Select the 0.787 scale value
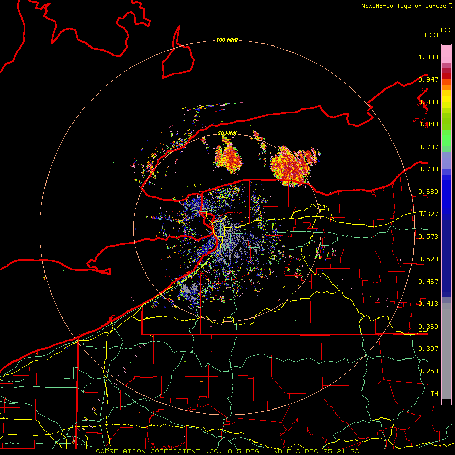Viewport: 455px width, 455px height. [428, 147]
